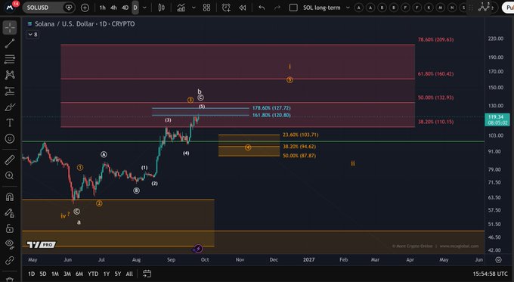
Task: Open timezone menu at 15:54:58 UTC
Action: click(490, 274)
